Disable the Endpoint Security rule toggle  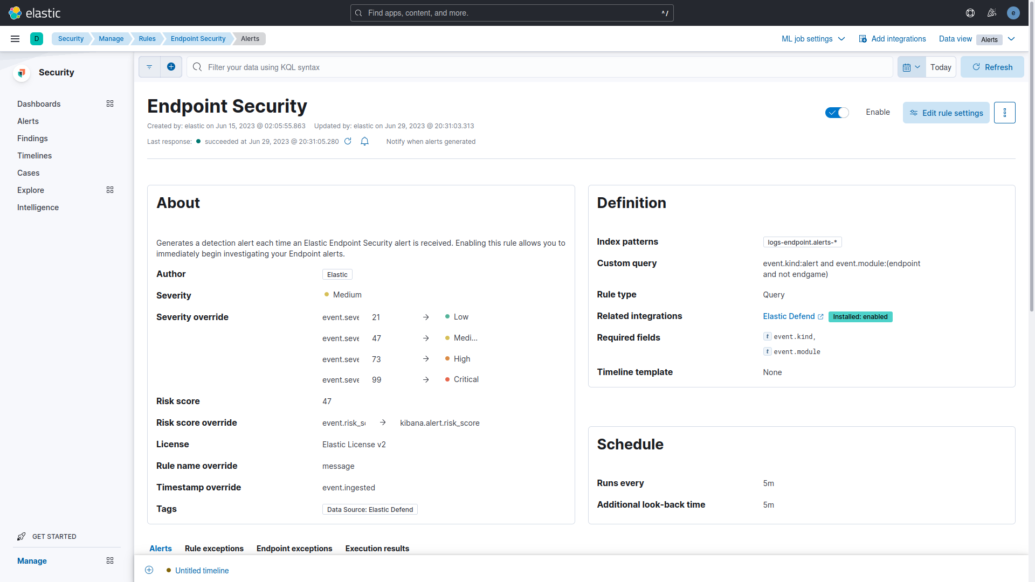pyautogui.click(x=837, y=113)
